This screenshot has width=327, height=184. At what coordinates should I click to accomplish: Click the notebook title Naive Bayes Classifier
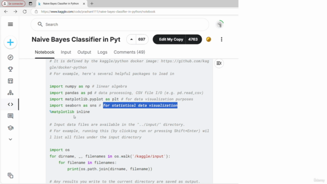pyautogui.click(x=76, y=39)
